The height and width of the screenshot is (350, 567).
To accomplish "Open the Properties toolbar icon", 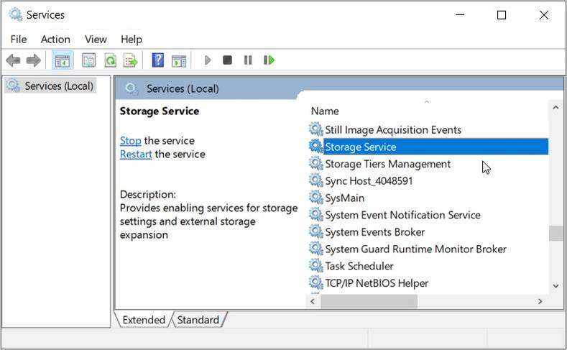I will tap(88, 60).
